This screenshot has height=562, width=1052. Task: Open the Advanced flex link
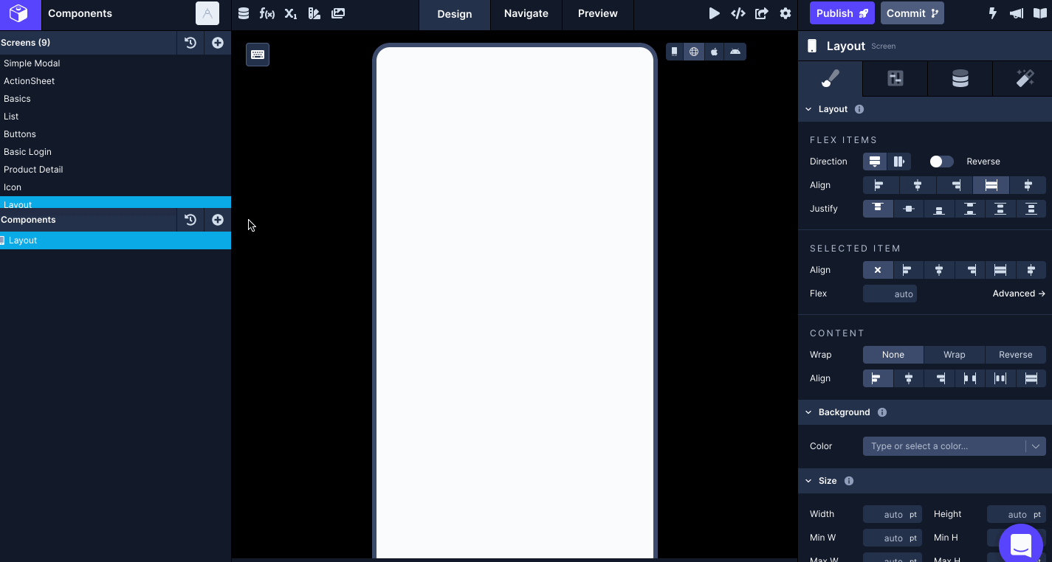tap(1019, 294)
